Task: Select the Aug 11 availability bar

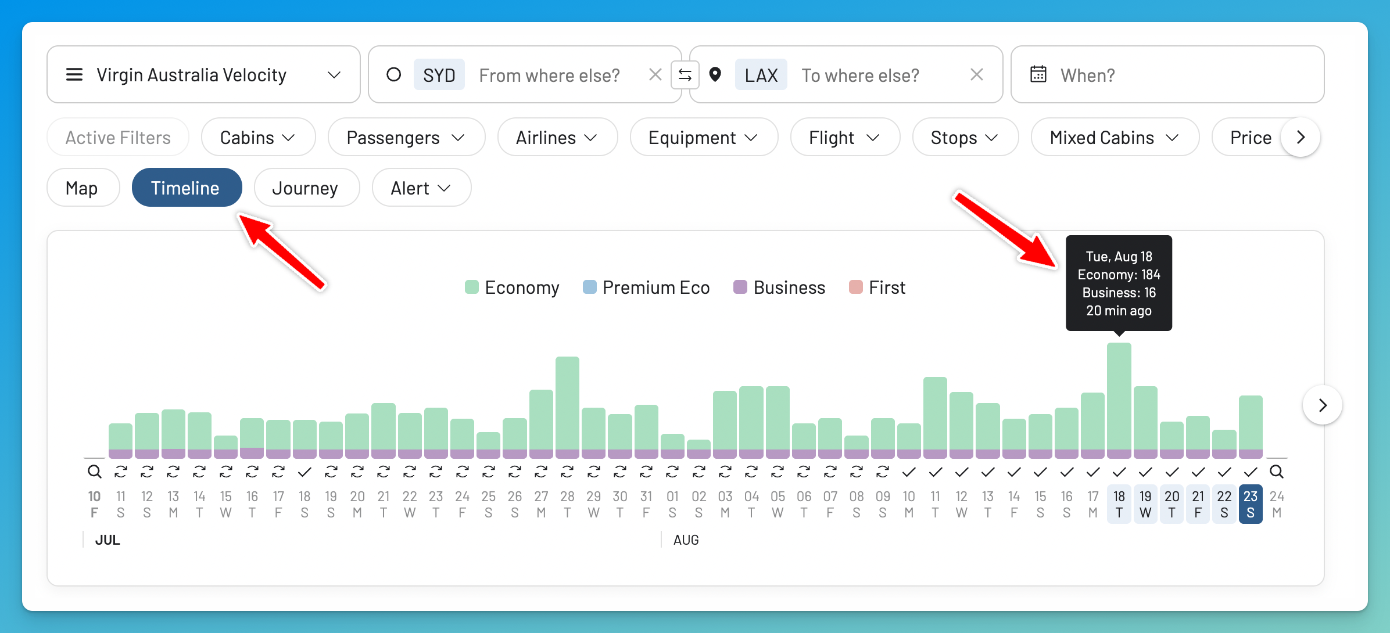Action: tap(935, 418)
